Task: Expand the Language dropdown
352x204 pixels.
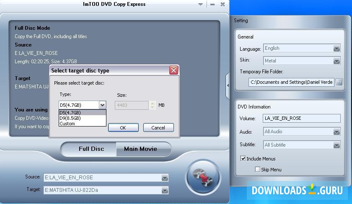Action: pos(336,49)
